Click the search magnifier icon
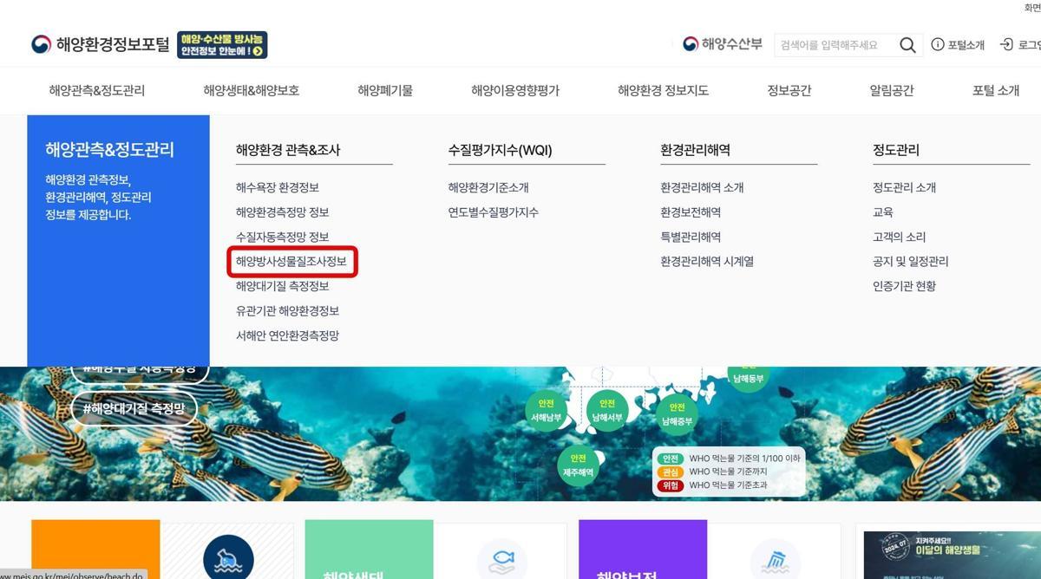1041x579 pixels. [907, 45]
